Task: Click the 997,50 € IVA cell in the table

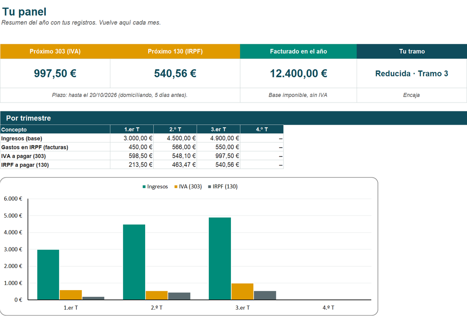Action: click(218, 156)
